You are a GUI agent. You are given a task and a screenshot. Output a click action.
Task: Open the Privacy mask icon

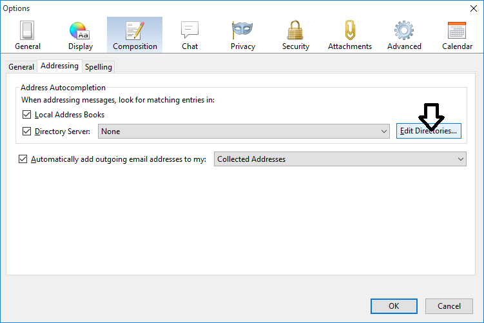pyautogui.click(x=242, y=31)
